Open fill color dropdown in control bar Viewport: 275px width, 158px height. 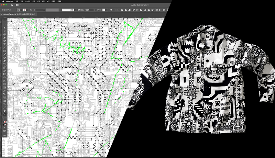(x=21, y=10)
